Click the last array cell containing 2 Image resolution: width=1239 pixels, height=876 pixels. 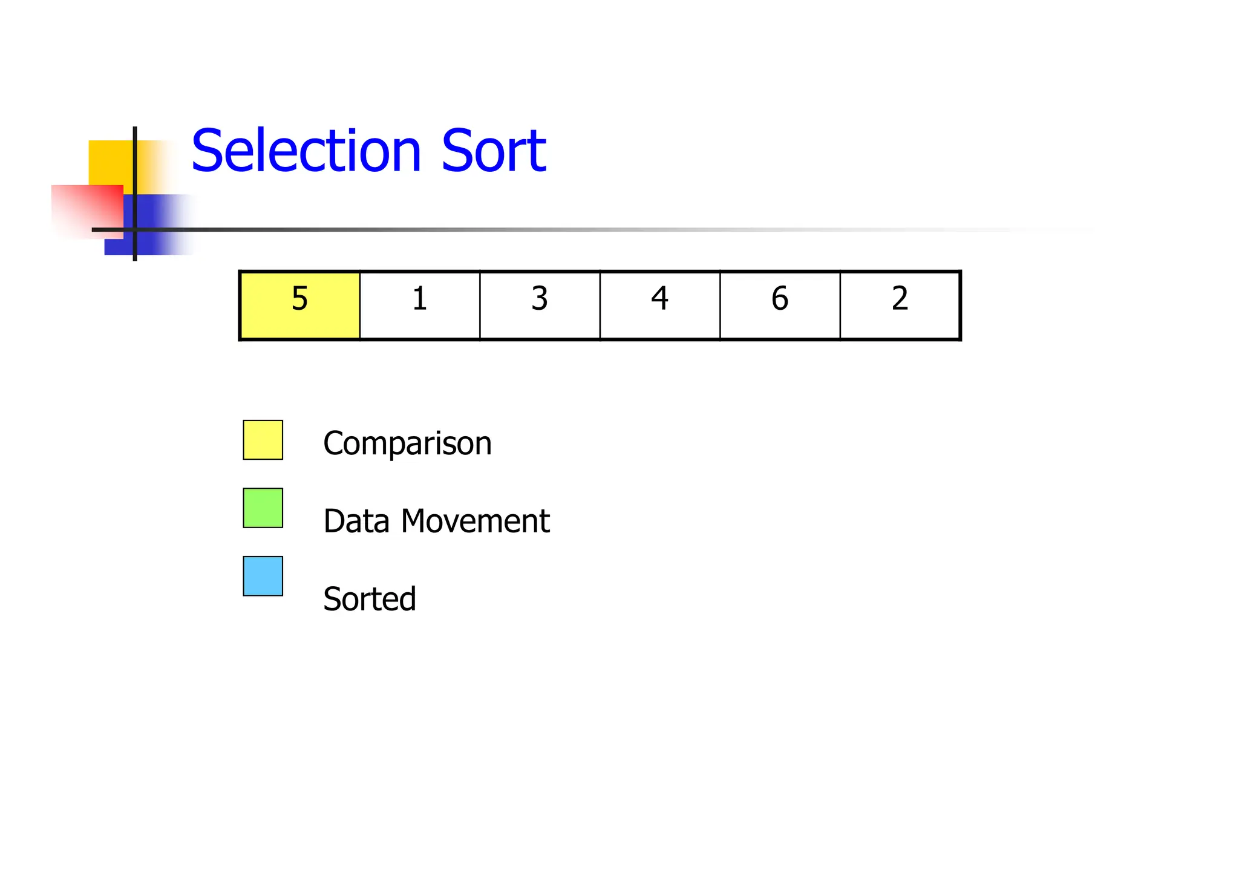pos(900,306)
